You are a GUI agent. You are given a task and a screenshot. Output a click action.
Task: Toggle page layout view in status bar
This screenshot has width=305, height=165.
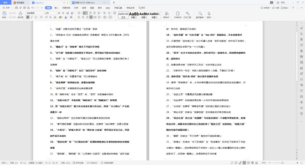[x=244, y=163]
